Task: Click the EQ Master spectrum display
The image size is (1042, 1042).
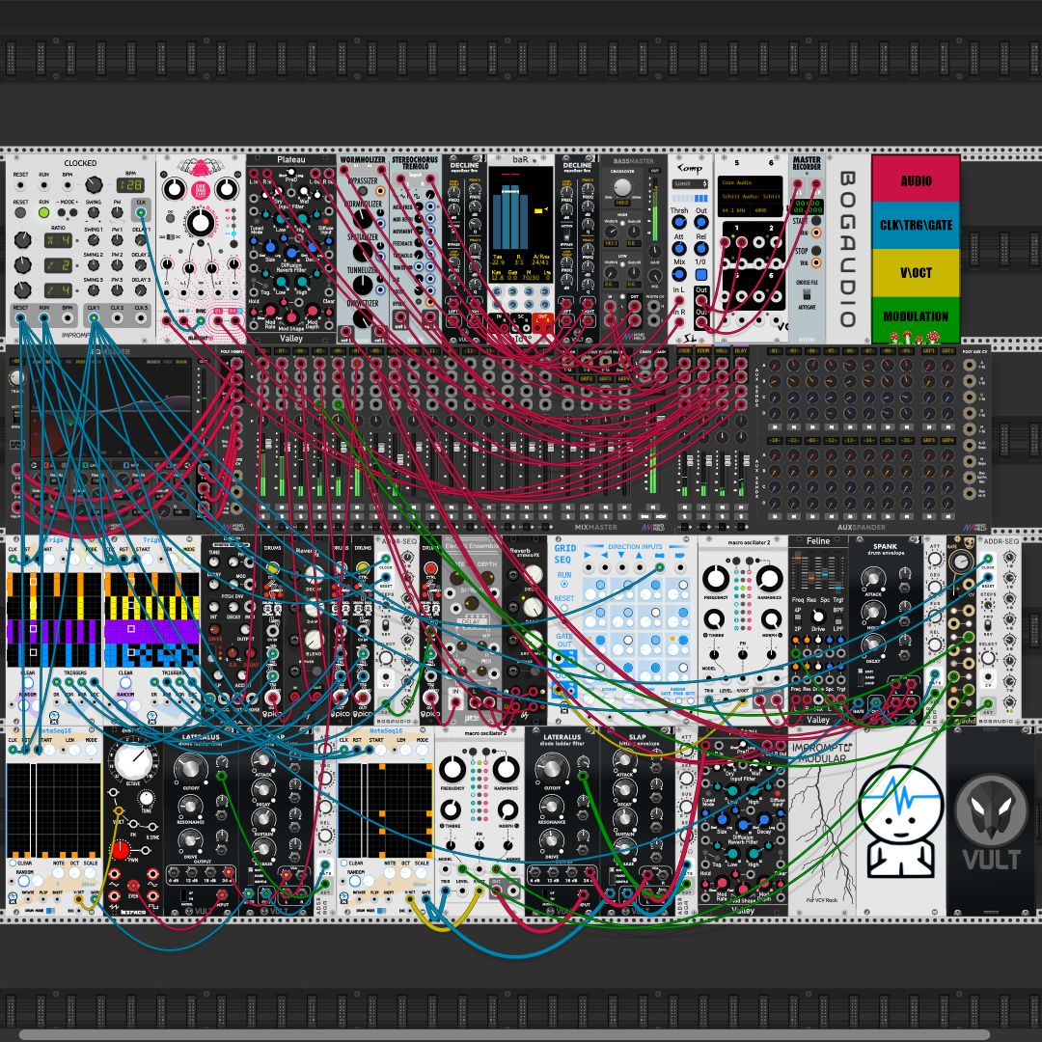Action: (110, 409)
